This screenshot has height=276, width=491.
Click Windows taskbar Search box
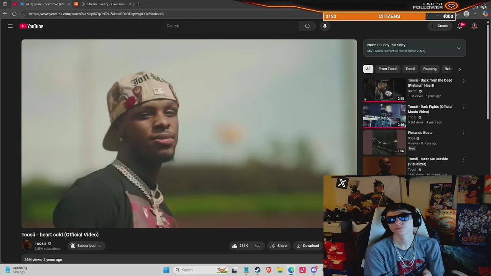click(x=200, y=270)
